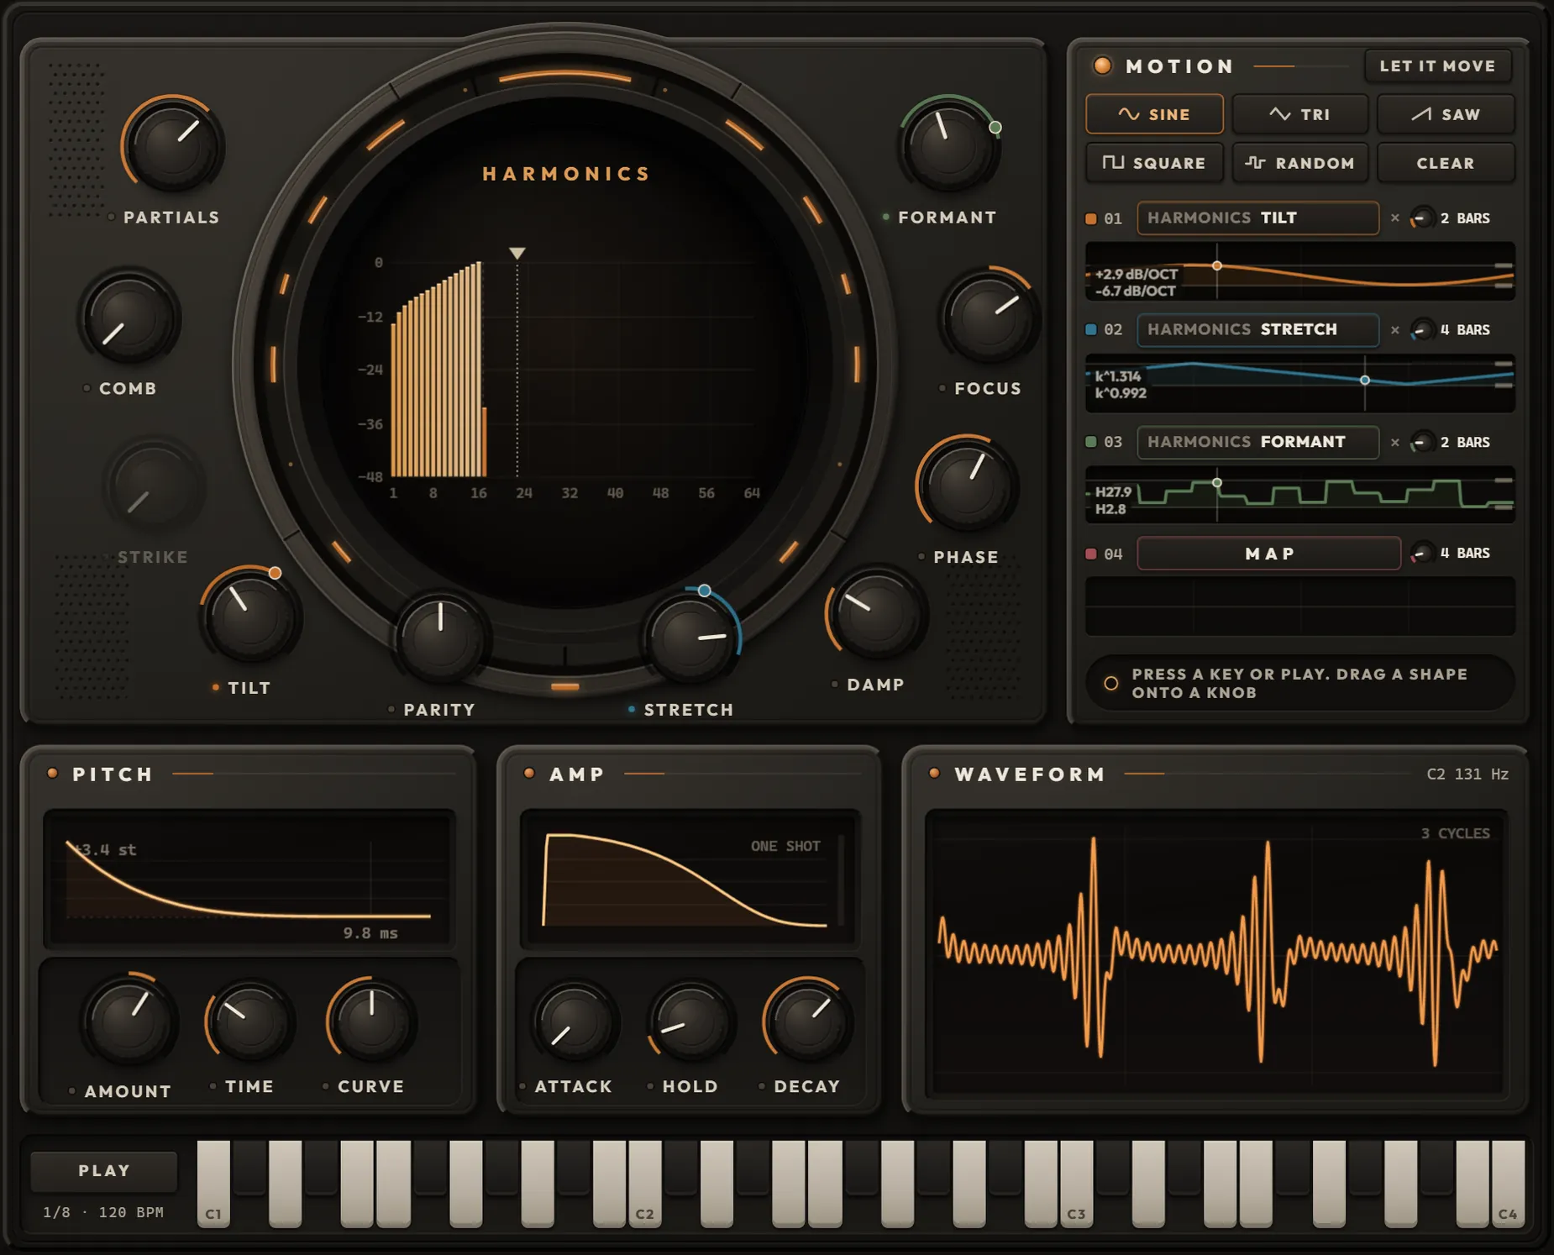Click the PHASE knob
This screenshot has height=1255, width=1554.
pos(966,486)
